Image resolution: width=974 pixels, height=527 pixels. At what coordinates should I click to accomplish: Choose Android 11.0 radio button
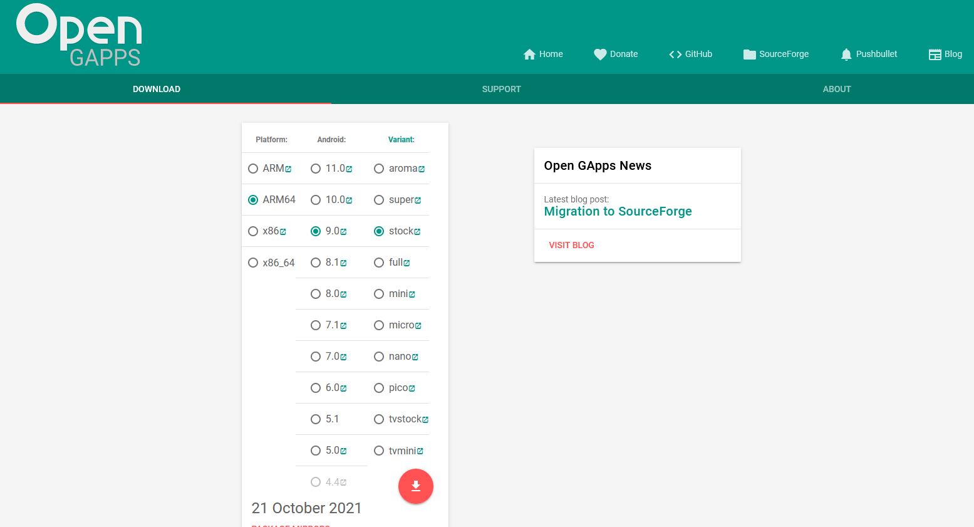point(316,169)
